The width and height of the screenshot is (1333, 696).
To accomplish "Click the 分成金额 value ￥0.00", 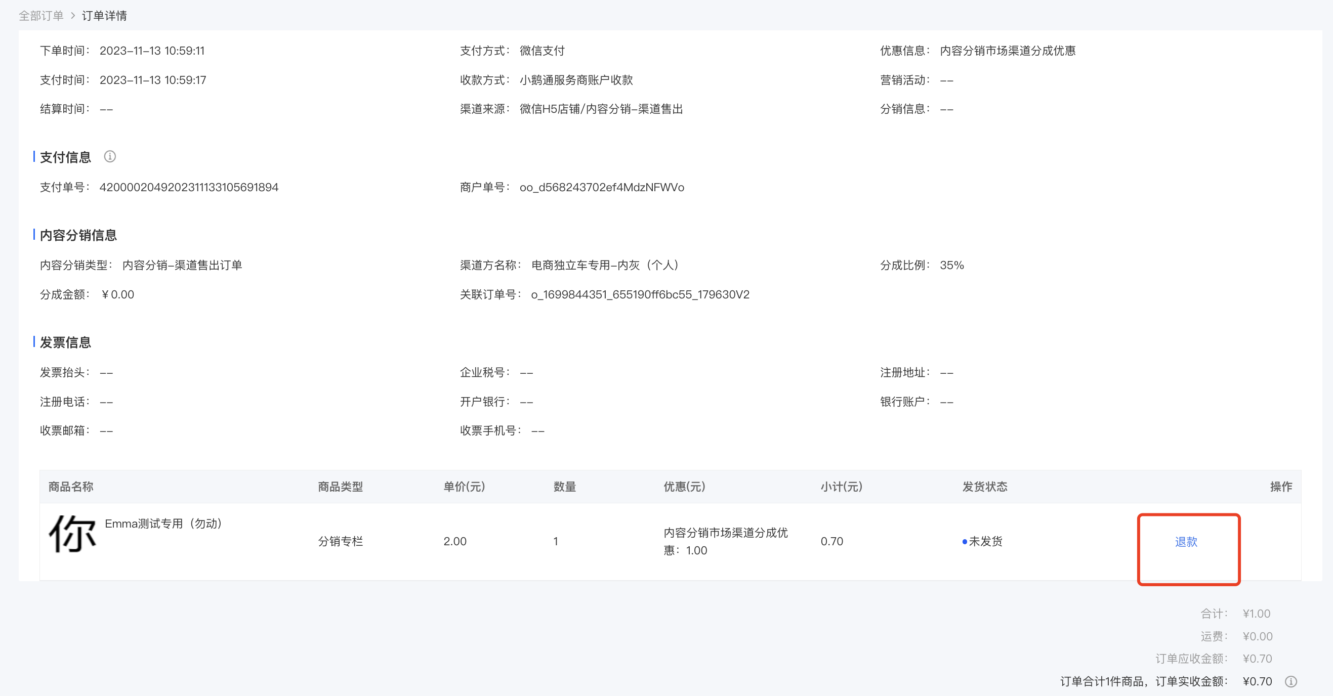I will 117,294.
